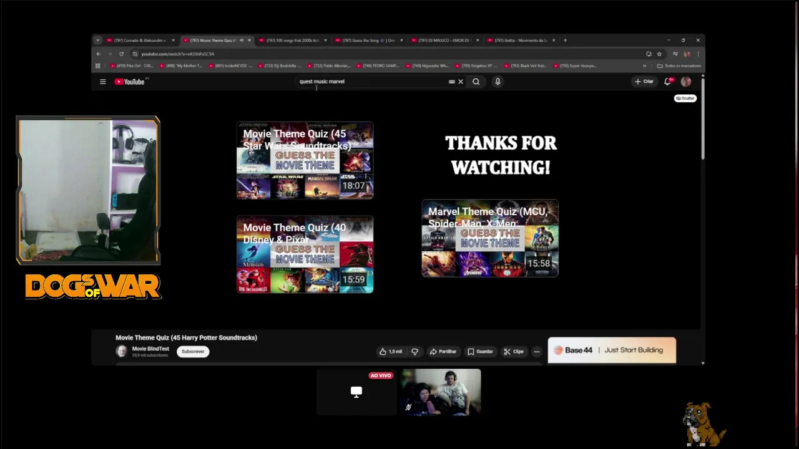Open the YouTube hamburger guide menu

click(x=103, y=81)
